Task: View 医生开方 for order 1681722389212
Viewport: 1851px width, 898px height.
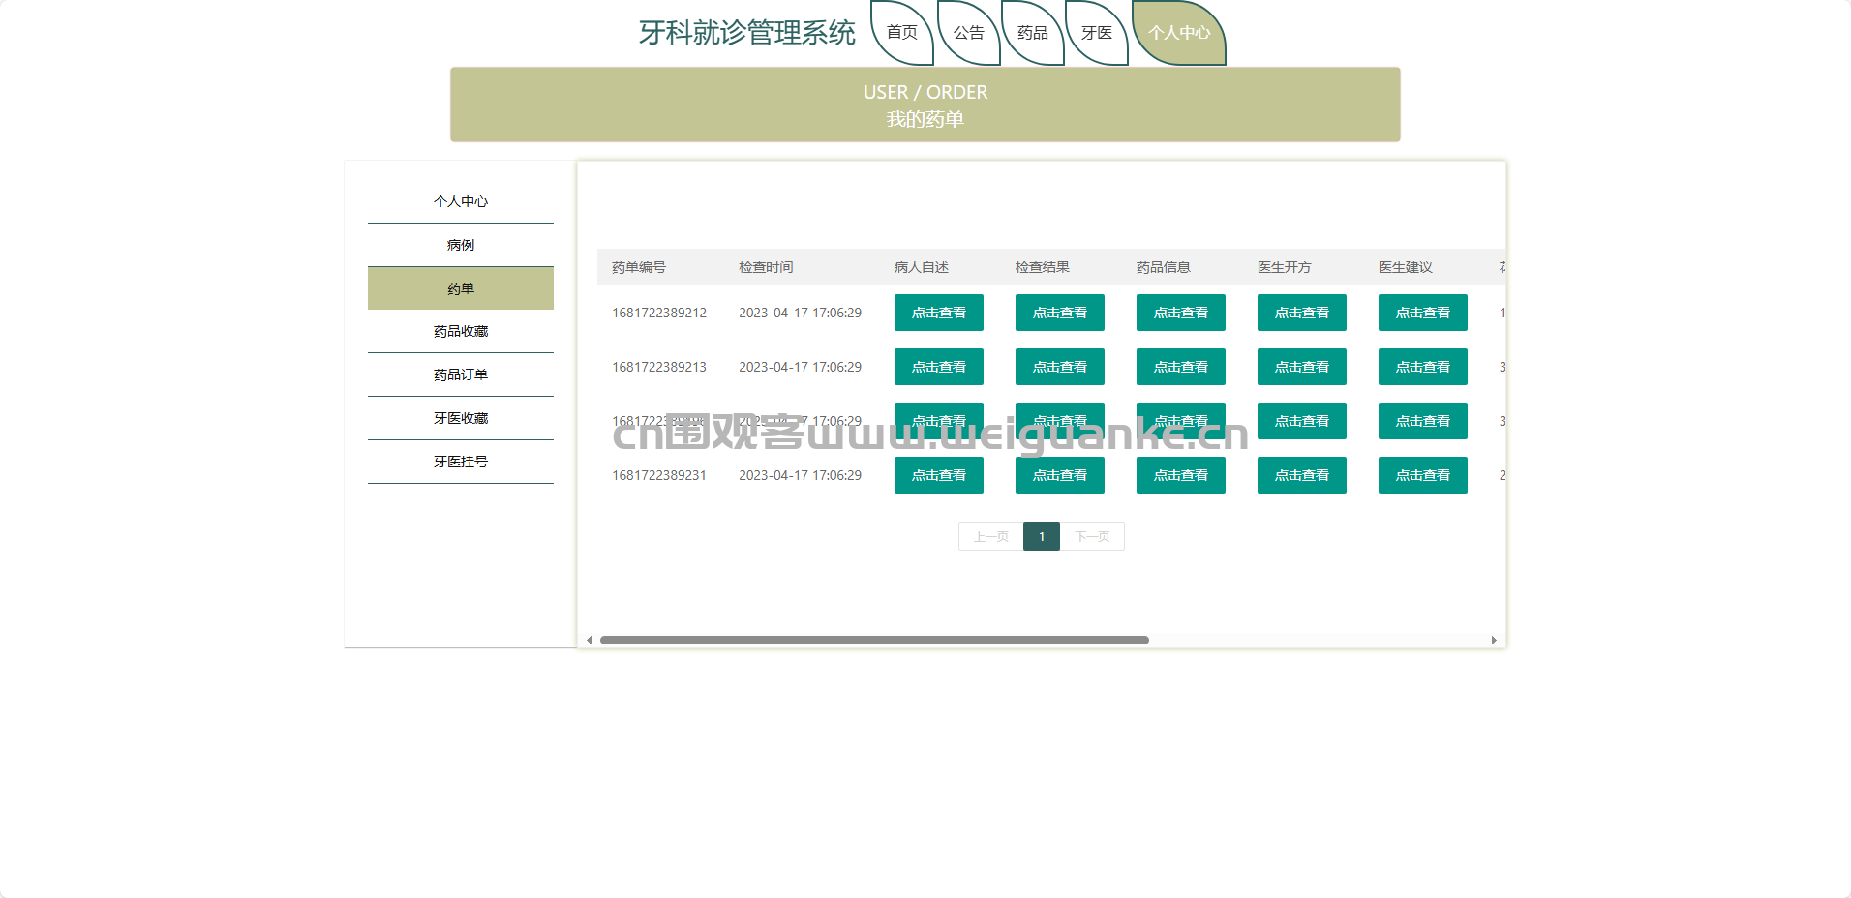Action: coord(1302,313)
